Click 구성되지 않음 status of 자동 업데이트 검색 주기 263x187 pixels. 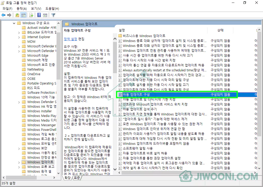point(220,109)
